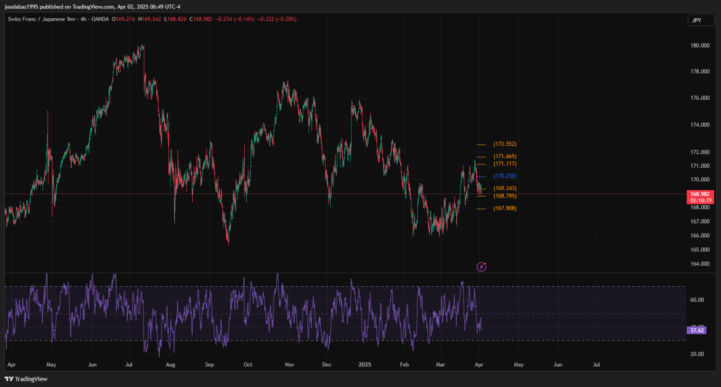The width and height of the screenshot is (721, 387).
Task: Click the Jul marker after Jun 2025
Action: pyautogui.click(x=597, y=364)
